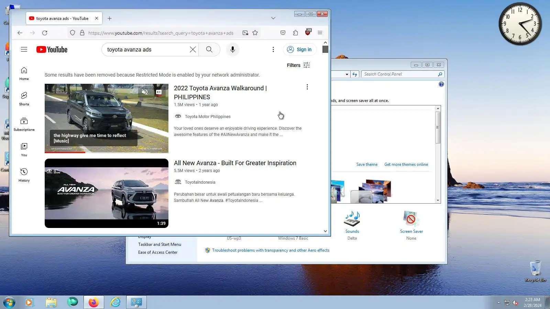Refresh the Control Panel address bar
Viewport: 550px width, 309px height.
pos(355,74)
